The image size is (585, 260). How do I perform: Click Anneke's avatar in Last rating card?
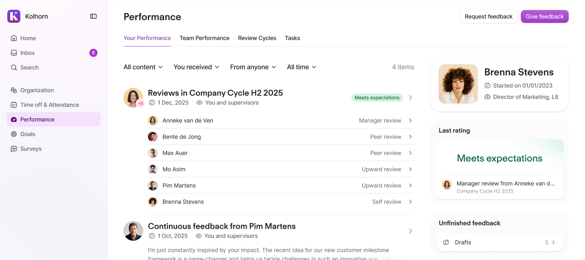447,185
